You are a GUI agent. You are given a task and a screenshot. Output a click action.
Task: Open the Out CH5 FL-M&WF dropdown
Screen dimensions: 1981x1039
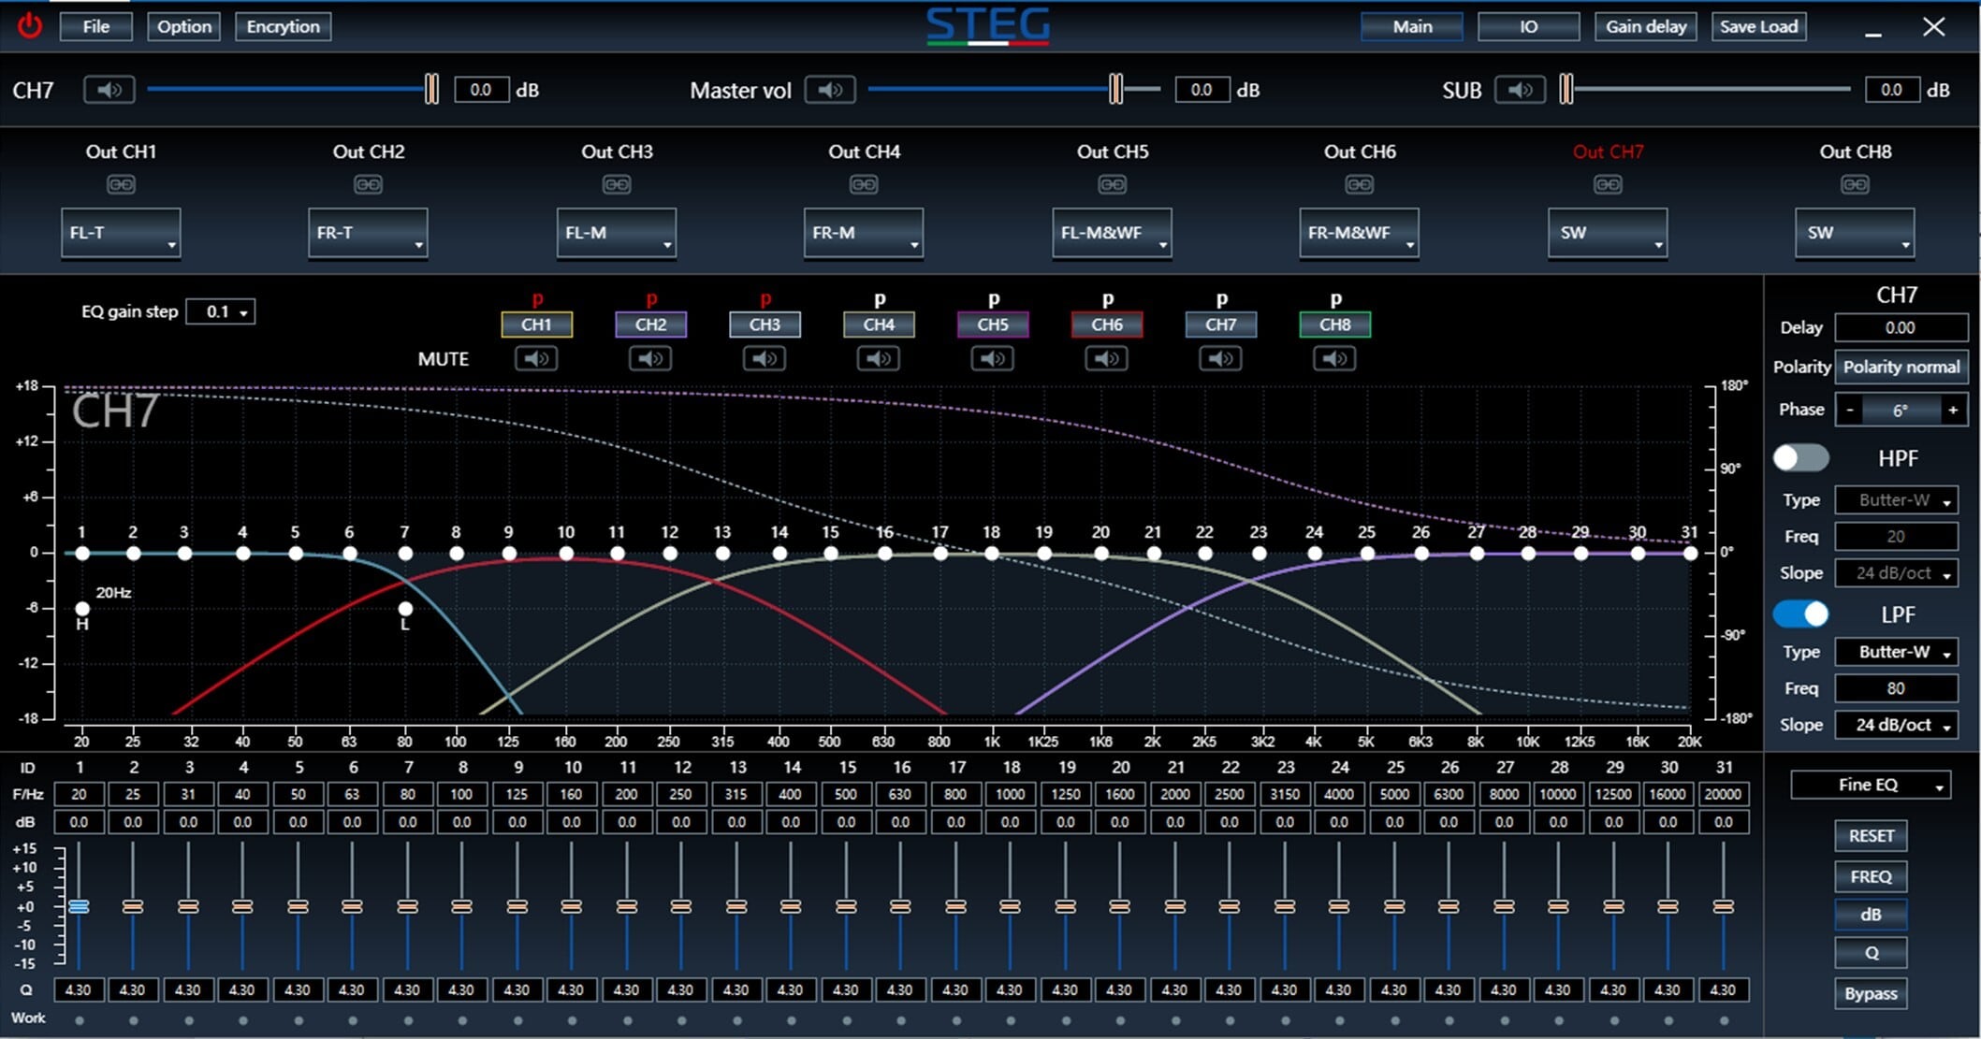(1111, 233)
